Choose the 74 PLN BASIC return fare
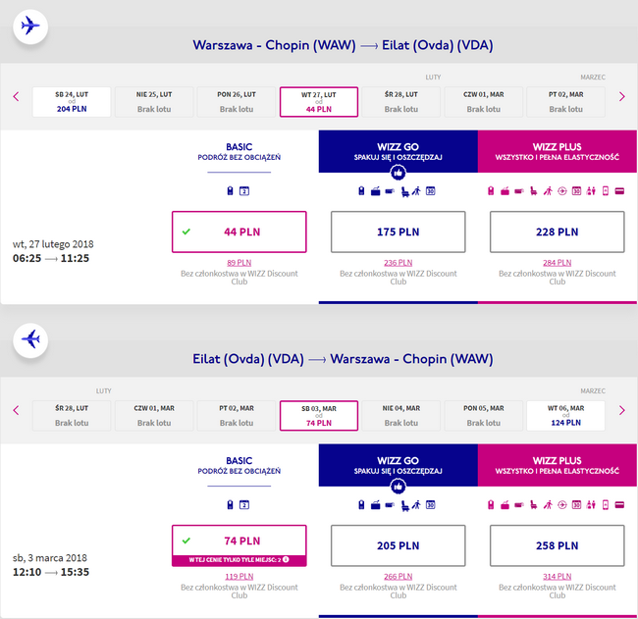The height and width of the screenshot is (619, 638). [x=239, y=545]
